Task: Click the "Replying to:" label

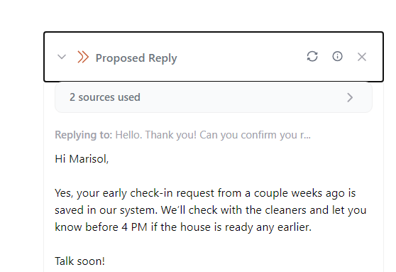Action: [x=83, y=135]
